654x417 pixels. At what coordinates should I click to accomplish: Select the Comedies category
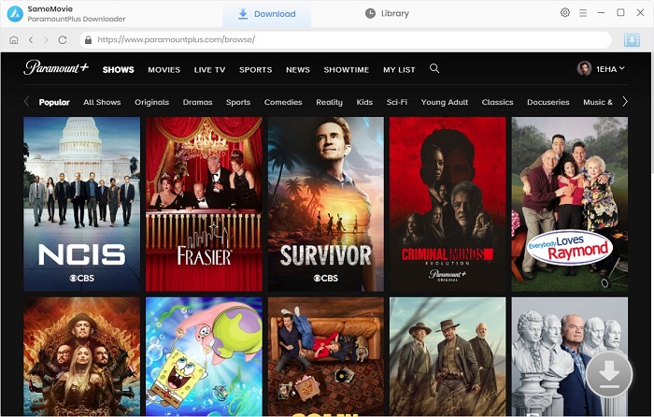(x=283, y=102)
